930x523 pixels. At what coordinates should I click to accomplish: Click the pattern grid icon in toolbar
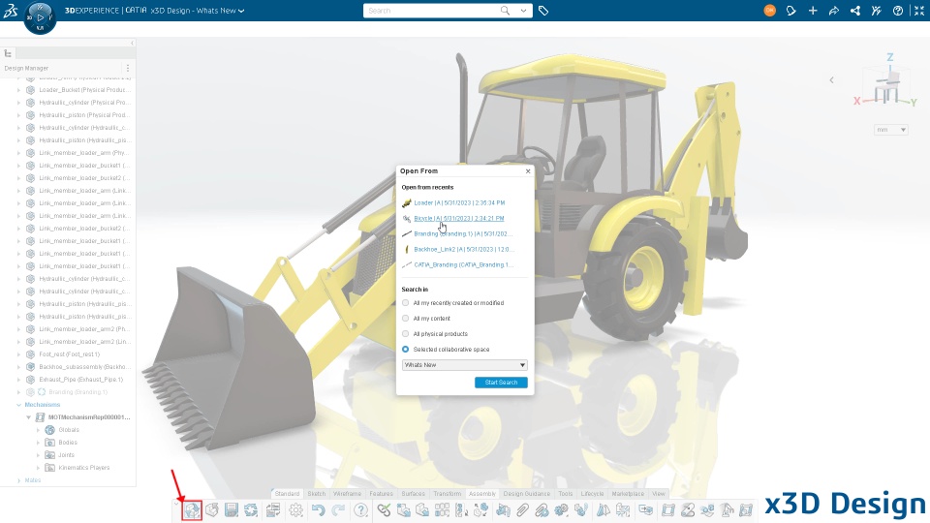click(x=442, y=510)
